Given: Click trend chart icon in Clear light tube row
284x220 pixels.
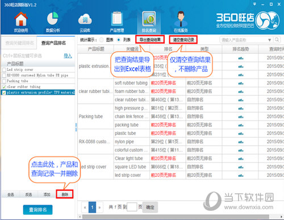Looking at the screenshot, I should point(241,159).
